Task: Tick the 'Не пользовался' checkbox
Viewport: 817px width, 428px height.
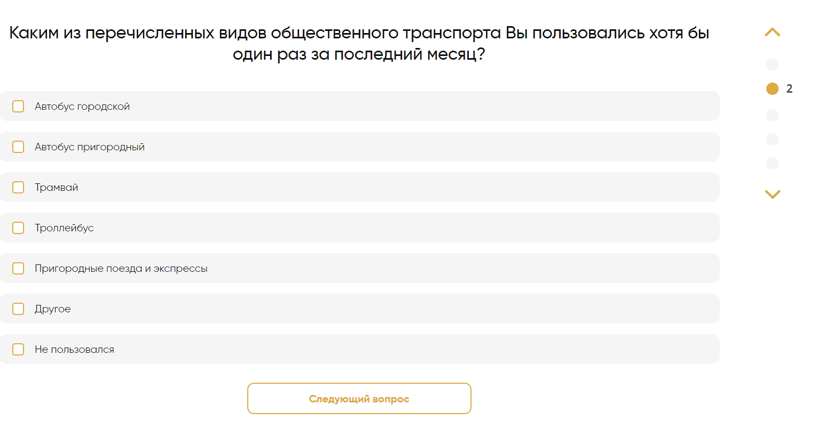Action: tap(18, 349)
